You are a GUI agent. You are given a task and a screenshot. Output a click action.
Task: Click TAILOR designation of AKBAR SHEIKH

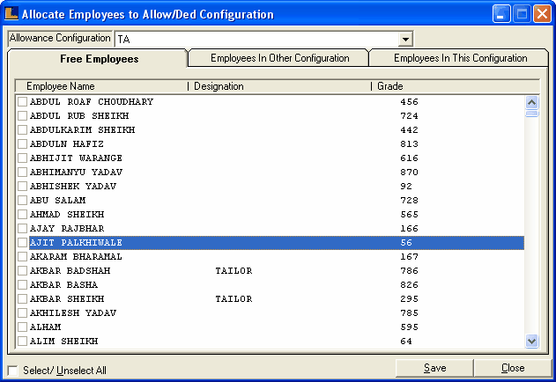(x=234, y=298)
